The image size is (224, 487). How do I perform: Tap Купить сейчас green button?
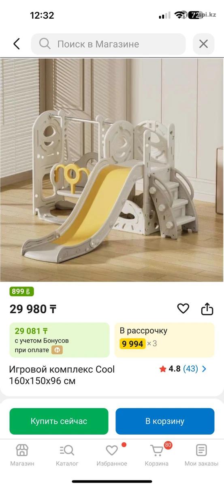tap(59, 421)
